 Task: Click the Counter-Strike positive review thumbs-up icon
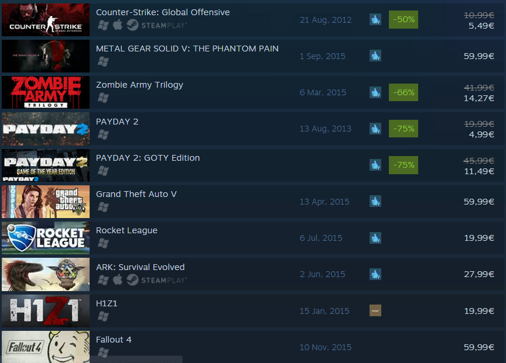point(375,19)
